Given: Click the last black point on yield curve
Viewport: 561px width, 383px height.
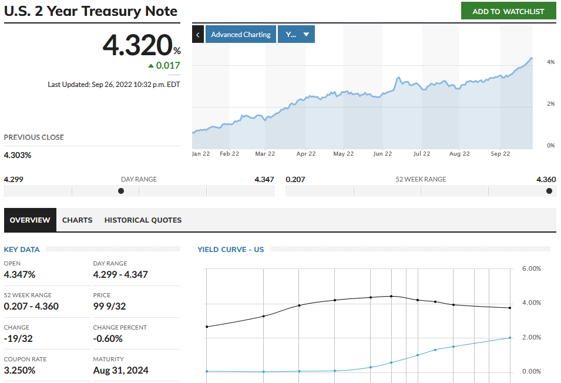Looking at the screenshot, I should 510,308.
